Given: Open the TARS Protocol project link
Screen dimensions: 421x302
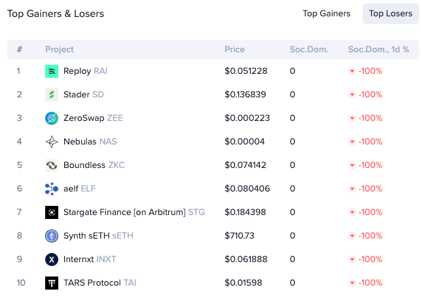Looking at the screenshot, I should tap(92, 282).
